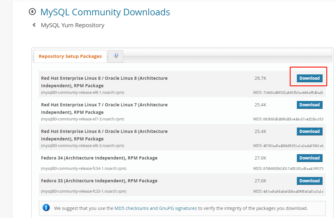Click the 25.4K size for Linux 6 package
Viewport: 336px width, 218px height.
tap(260, 131)
